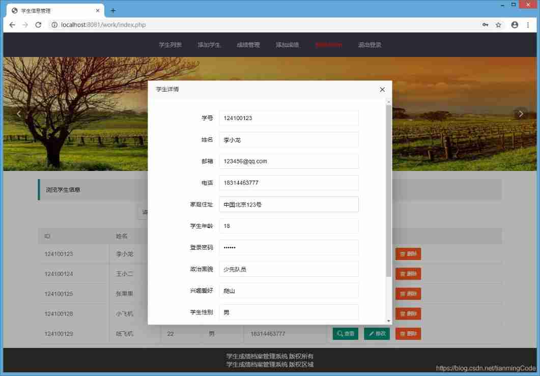Click 修改 button for student 124100129
The width and height of the screenshot is (540, 376).
[377, 334]
